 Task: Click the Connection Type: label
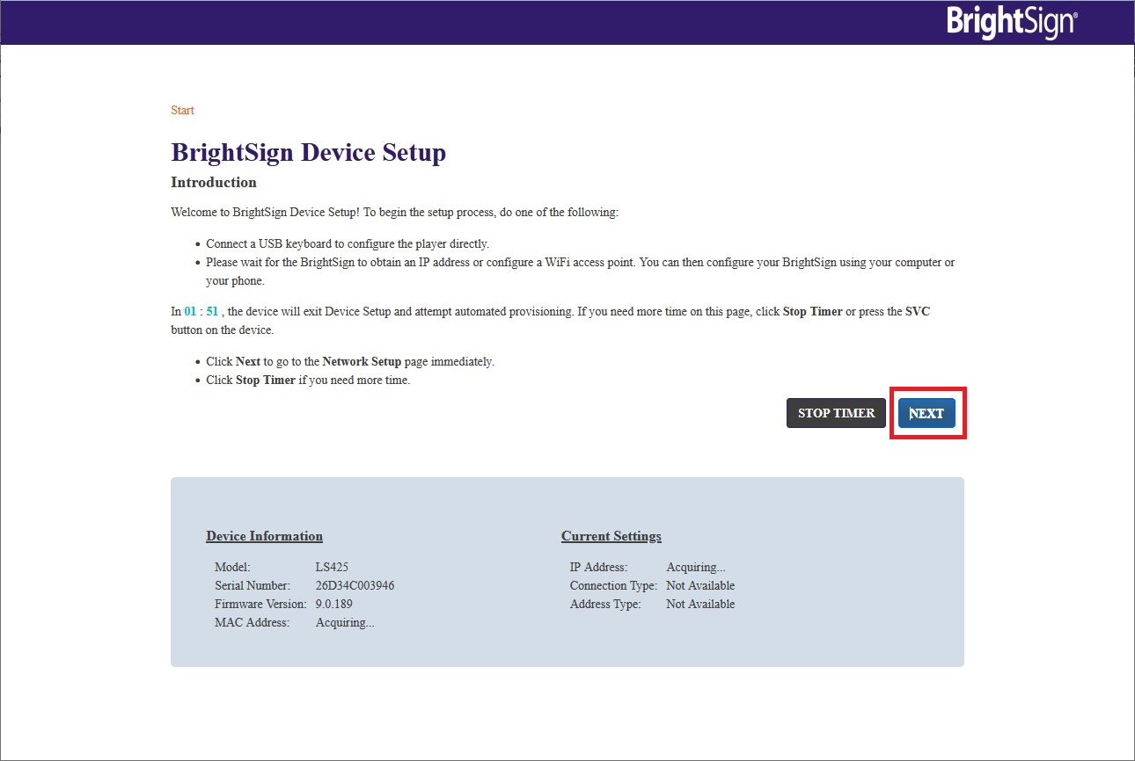[x=613, y=585]
